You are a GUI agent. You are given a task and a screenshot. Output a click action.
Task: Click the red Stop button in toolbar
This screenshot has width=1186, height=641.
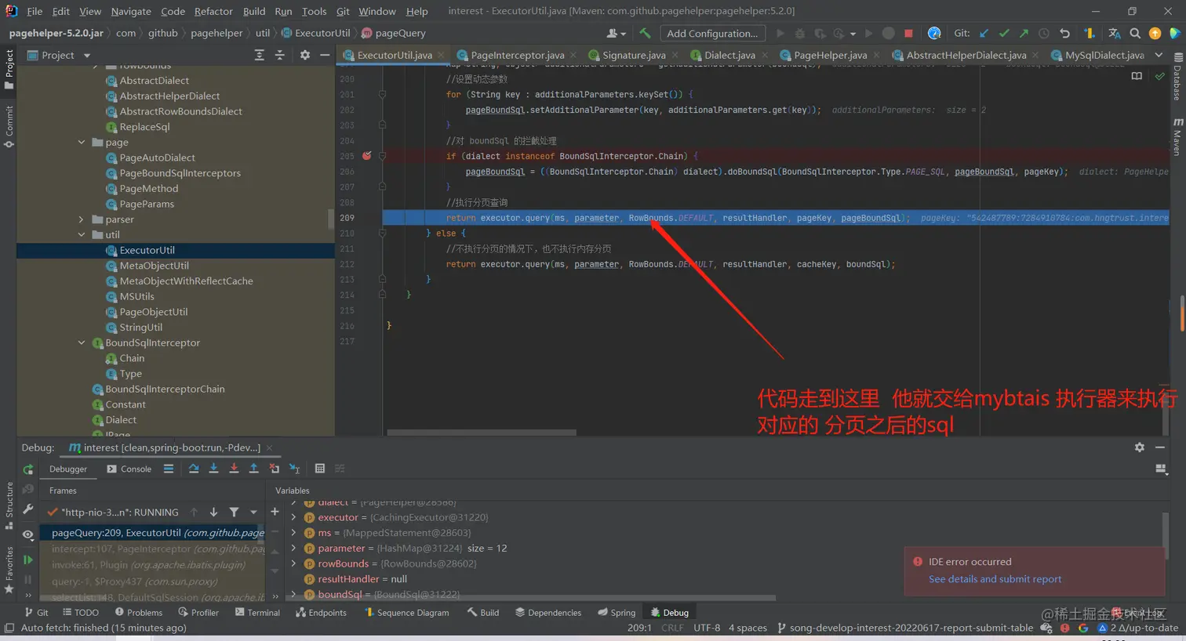tap(908, 33)
